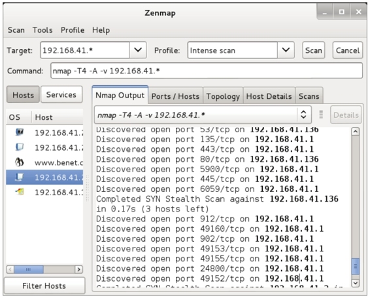
Task: Click the output scrollbar down arrow
Action: point(355,283)
